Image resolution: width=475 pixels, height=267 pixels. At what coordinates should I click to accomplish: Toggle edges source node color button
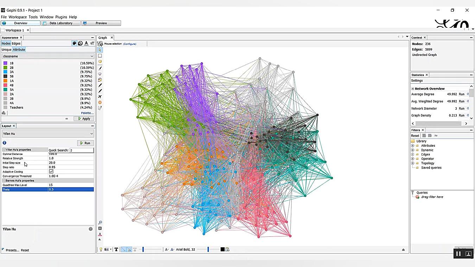click(129, 249)
